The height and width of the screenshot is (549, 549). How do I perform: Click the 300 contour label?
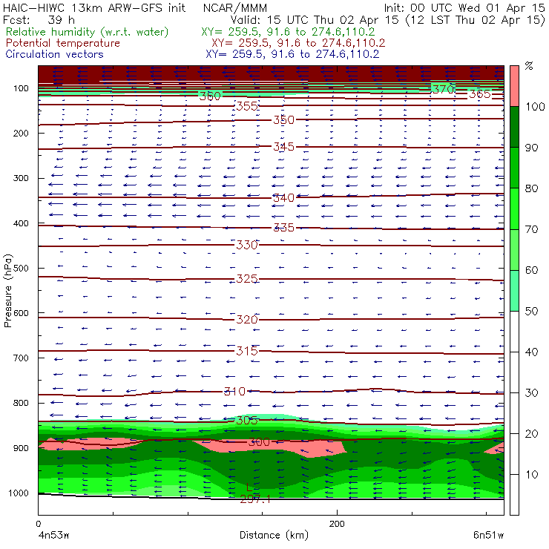coord(259,442)
